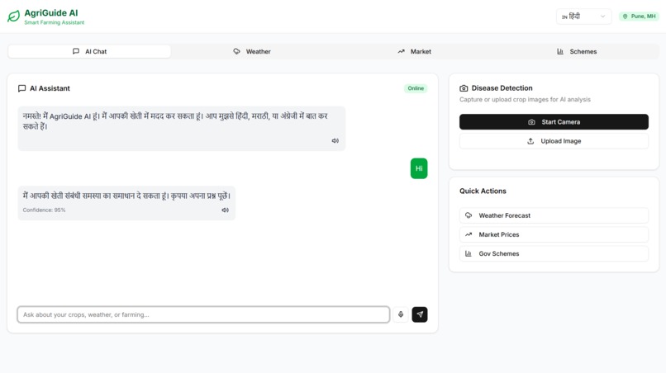
Task: Click the Upload Image button
Action: tap(554, 141)
